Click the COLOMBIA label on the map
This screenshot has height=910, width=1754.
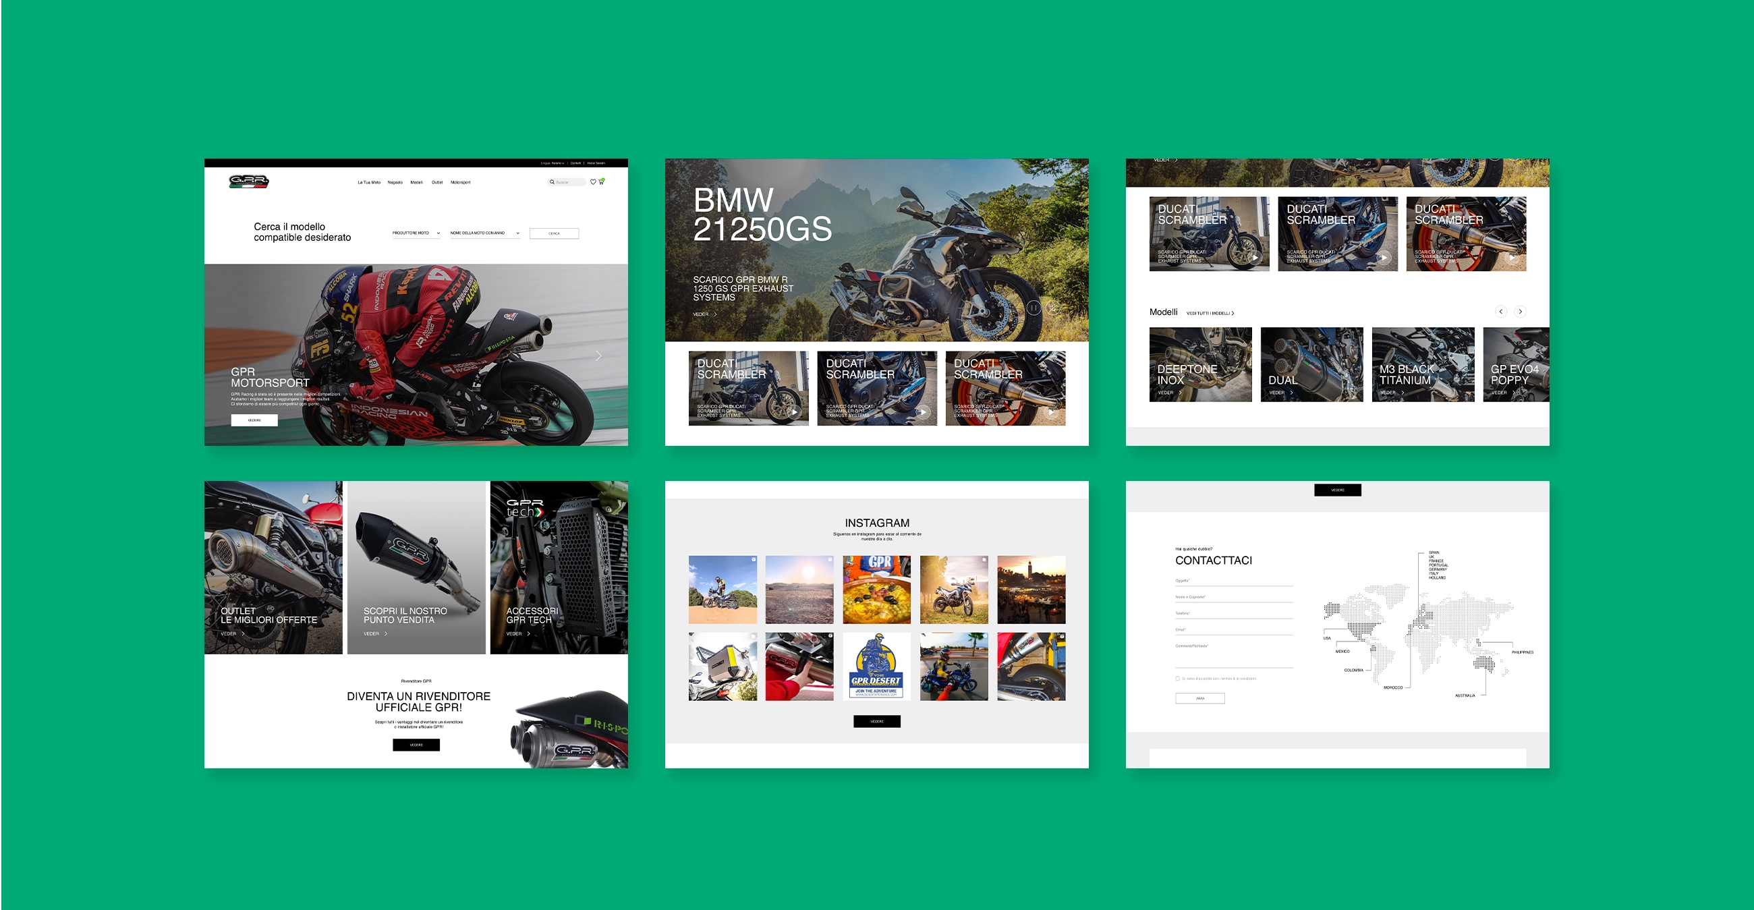click(x=1354, y=670)
